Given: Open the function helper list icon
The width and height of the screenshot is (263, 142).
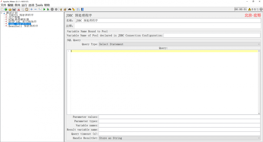Looking at the screenshot, I should point(78,9).
